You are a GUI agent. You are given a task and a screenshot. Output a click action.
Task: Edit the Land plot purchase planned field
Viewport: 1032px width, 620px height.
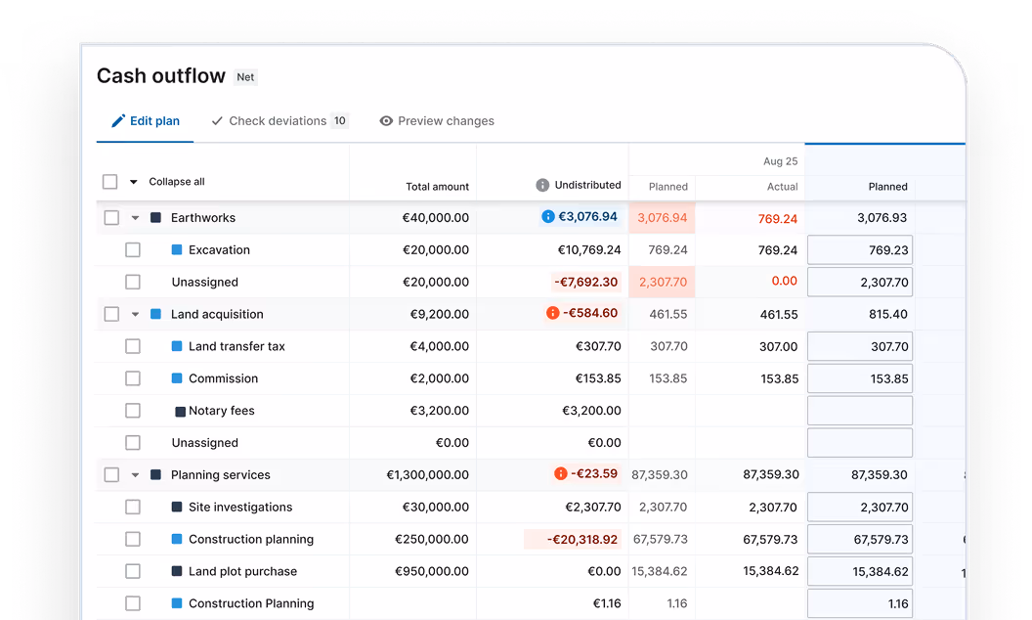[x=860, y=571]
